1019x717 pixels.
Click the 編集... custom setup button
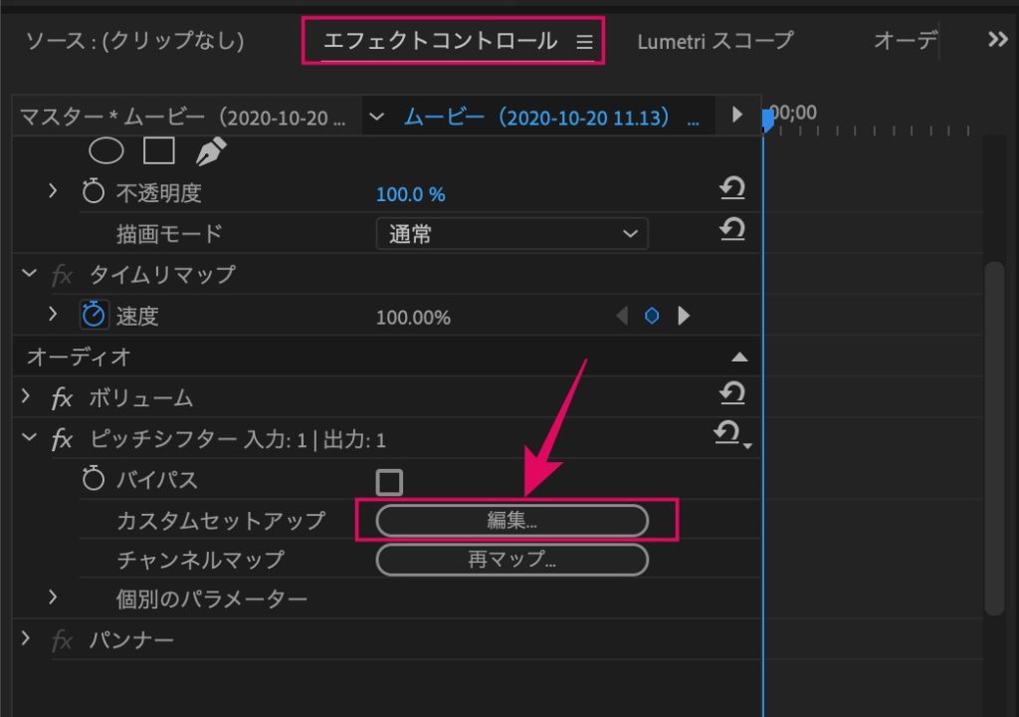point(512,521)
